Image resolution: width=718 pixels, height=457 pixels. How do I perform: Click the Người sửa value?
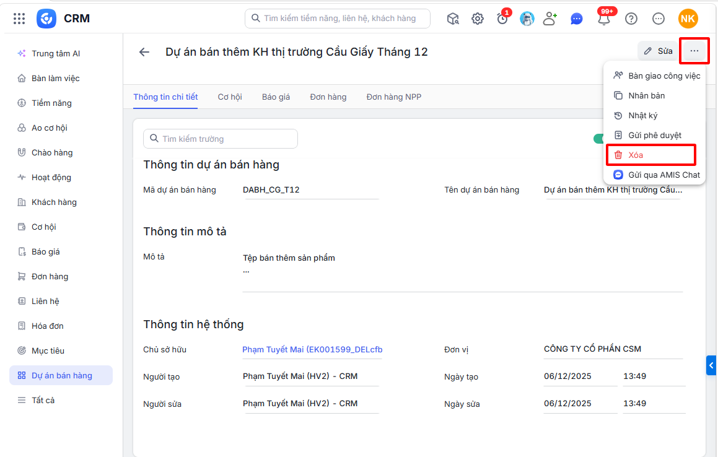tap(300, 403)
